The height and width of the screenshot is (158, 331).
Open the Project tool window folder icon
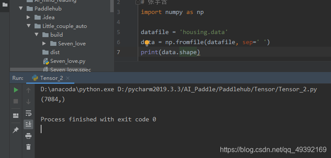(x=5, y=4)
